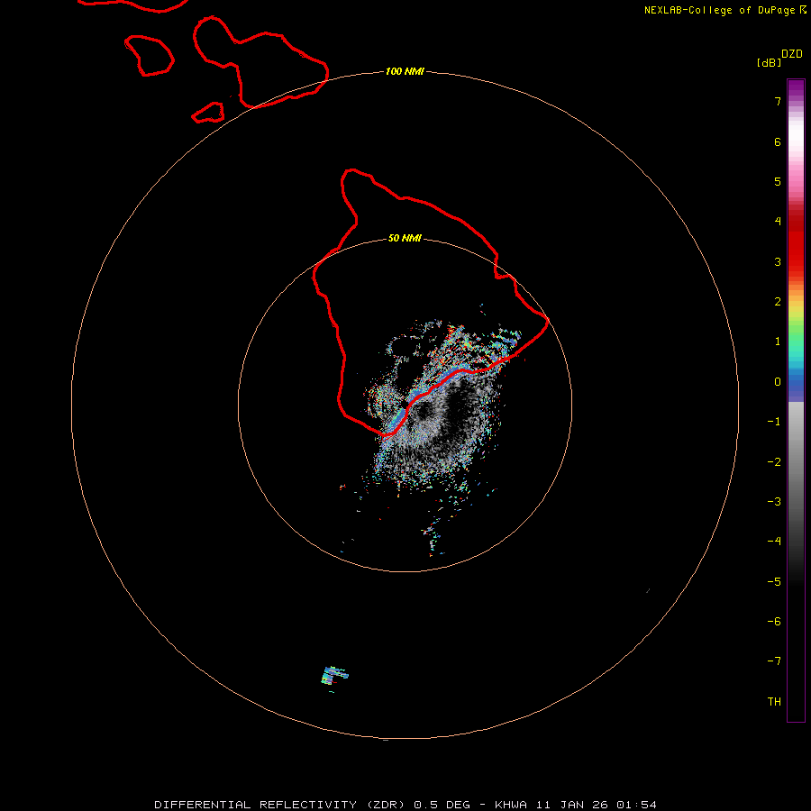Screen dimensions: 811x811
Task: Click the -1 value on color scale
Action: tap(774, 422)
